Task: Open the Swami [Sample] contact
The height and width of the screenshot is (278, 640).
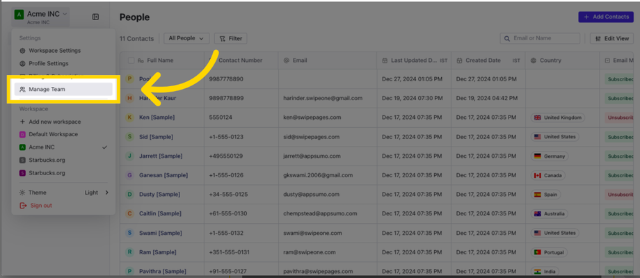Action: click(159, 233)
